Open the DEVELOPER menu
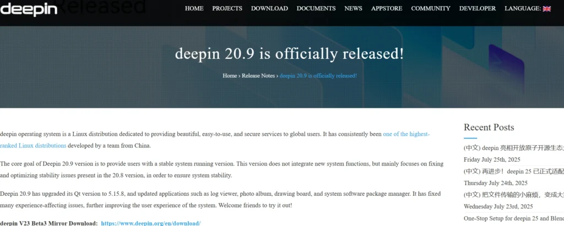 pyautogui.click(x=478, y=8)
